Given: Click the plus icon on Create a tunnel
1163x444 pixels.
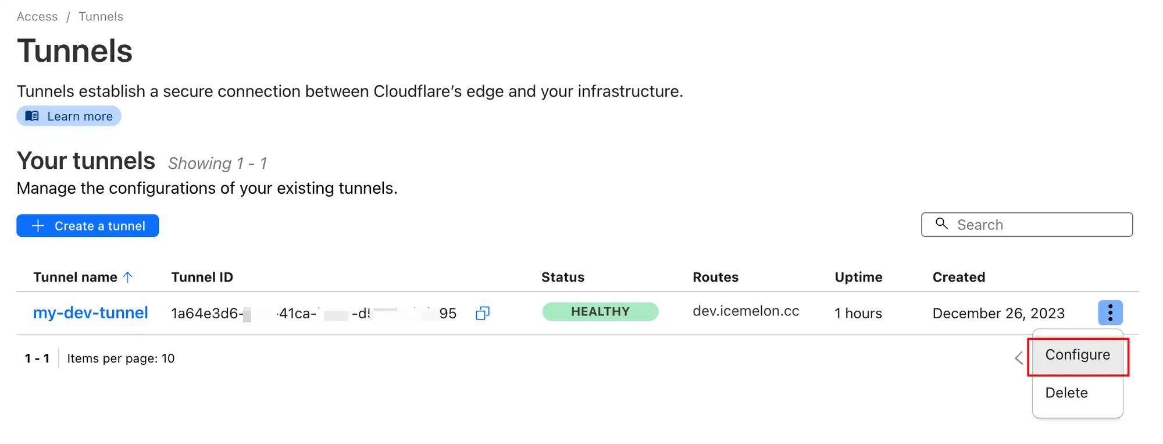Looking at the screenshot, I should point(38,226).
